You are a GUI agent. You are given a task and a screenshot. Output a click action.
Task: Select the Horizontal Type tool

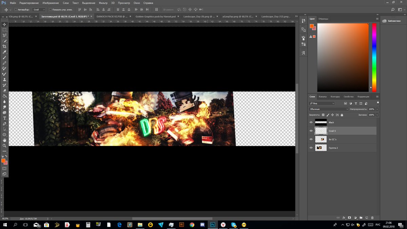[x=4, y=118]
